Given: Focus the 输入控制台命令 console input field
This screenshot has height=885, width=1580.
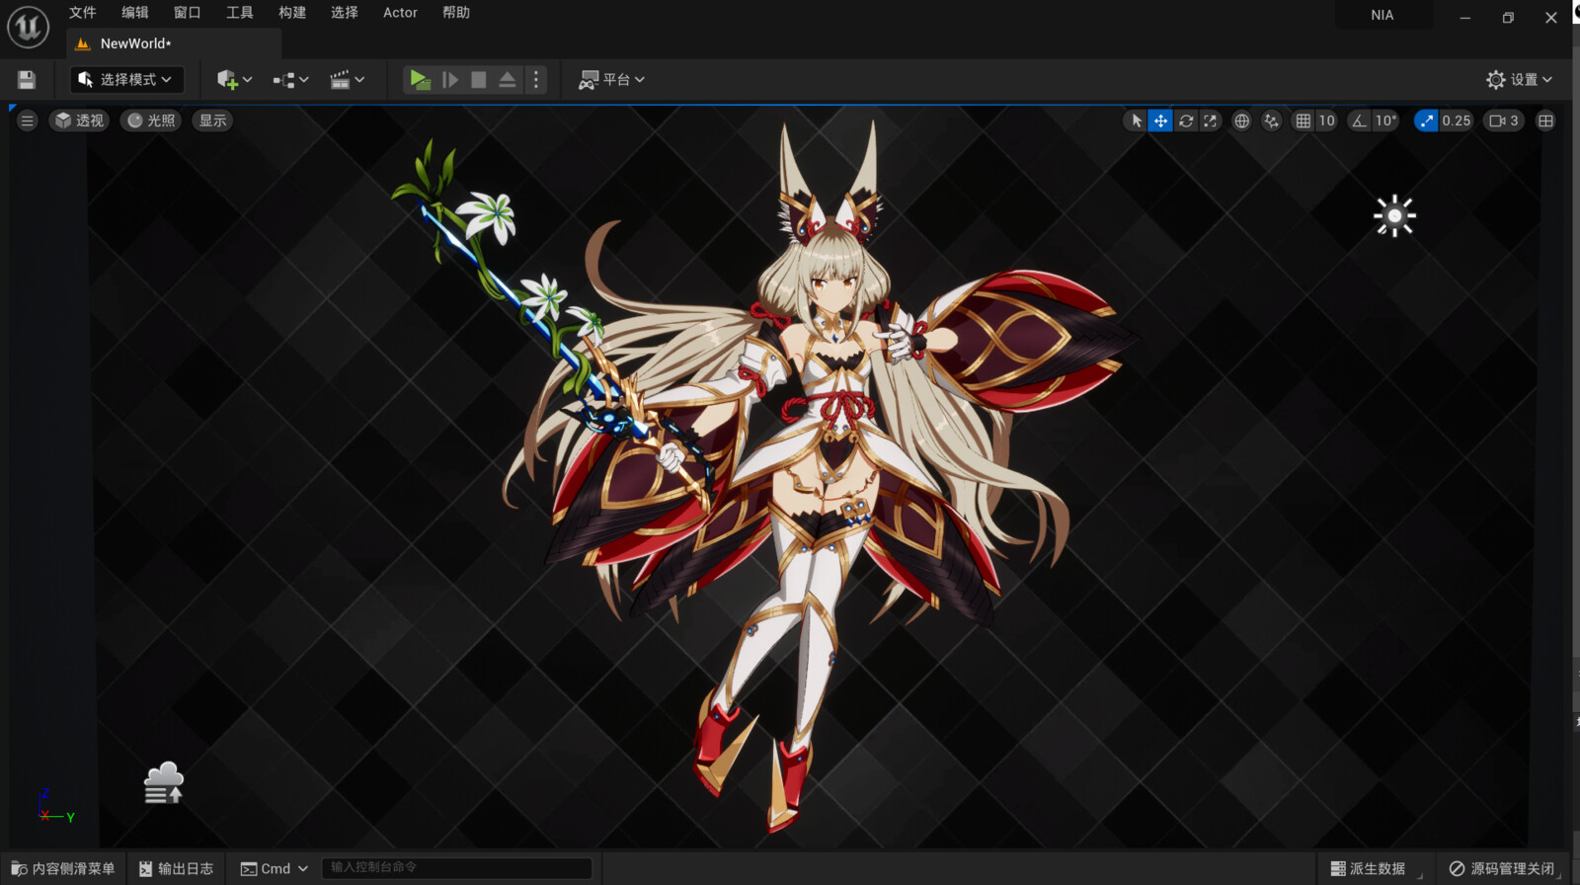Looking at the screenshot, I should point(457,868).
